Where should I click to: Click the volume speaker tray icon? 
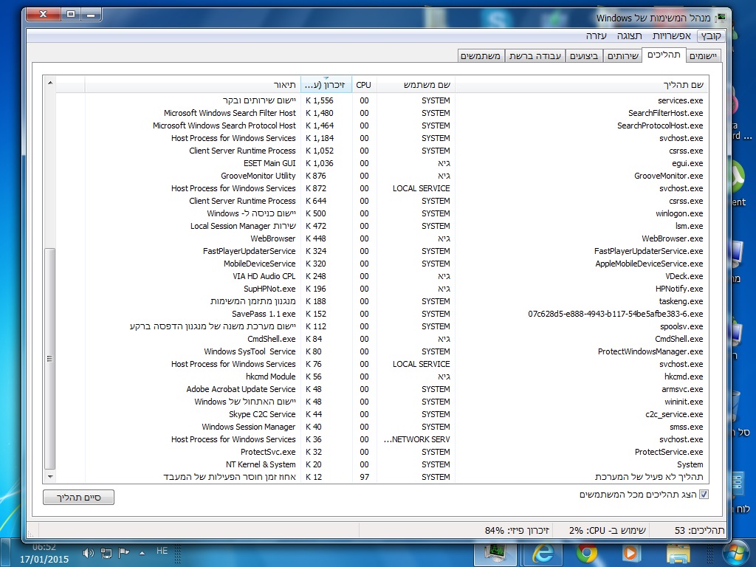click(x=89, y=552)
